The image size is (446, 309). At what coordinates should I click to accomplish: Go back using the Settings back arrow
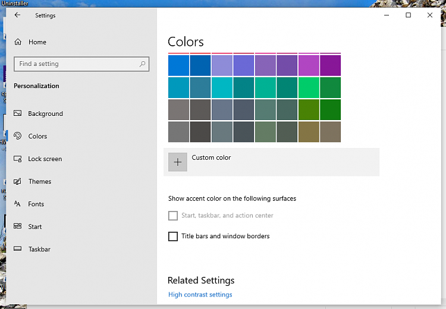point(17,15)
